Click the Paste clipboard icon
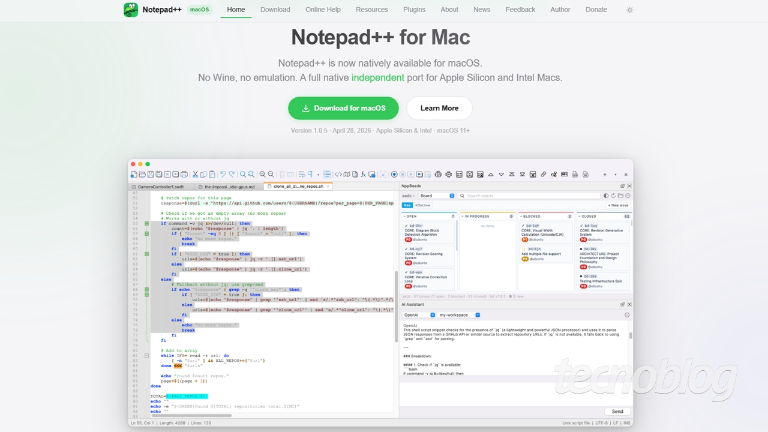The width and height of the screenshot is (768, 432). [212, 174]
